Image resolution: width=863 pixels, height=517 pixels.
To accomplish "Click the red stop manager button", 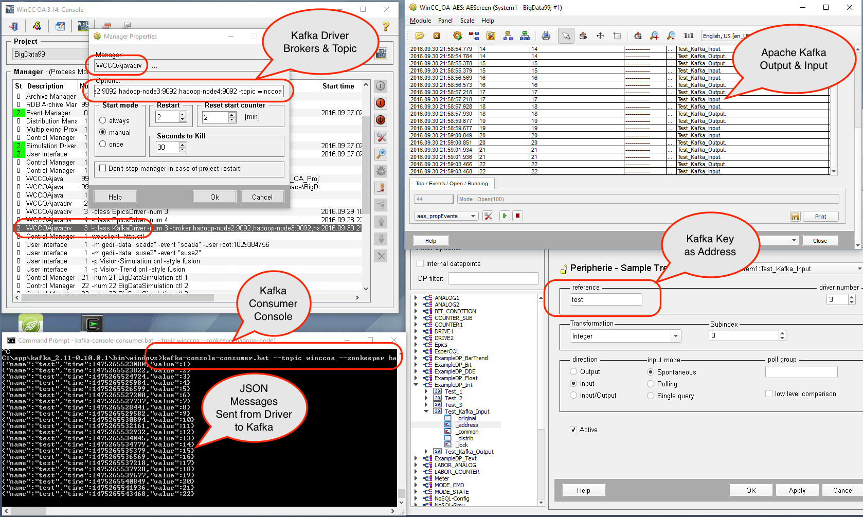I will click(x=381, y=103).
